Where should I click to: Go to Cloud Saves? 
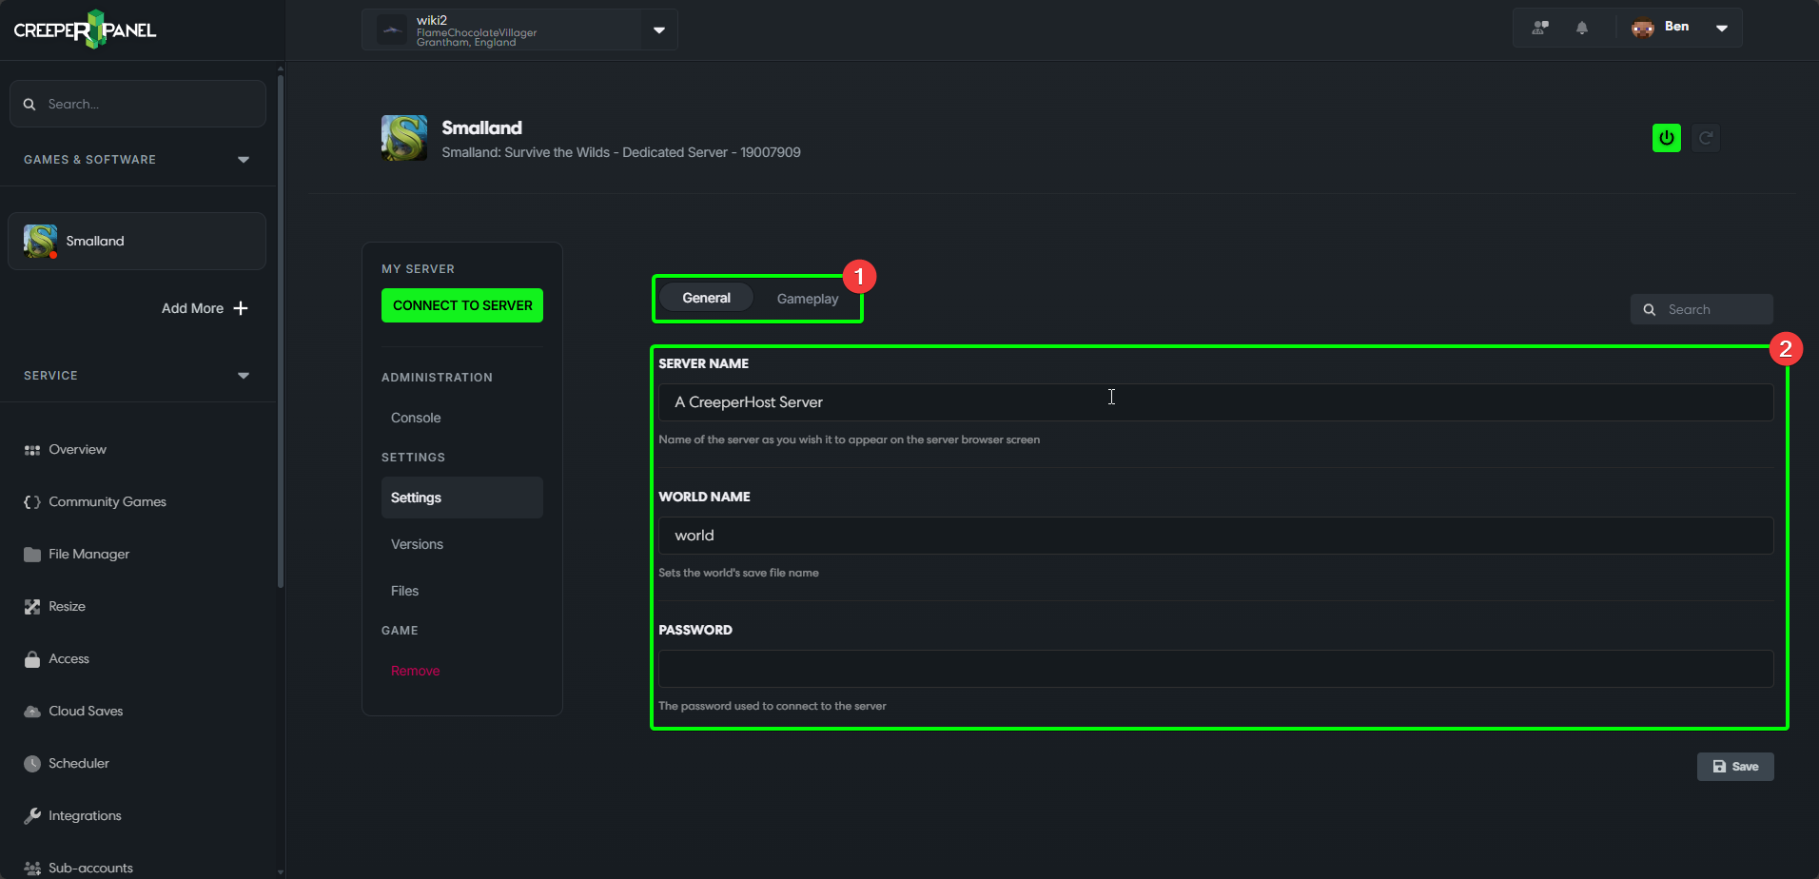point(86,712)
